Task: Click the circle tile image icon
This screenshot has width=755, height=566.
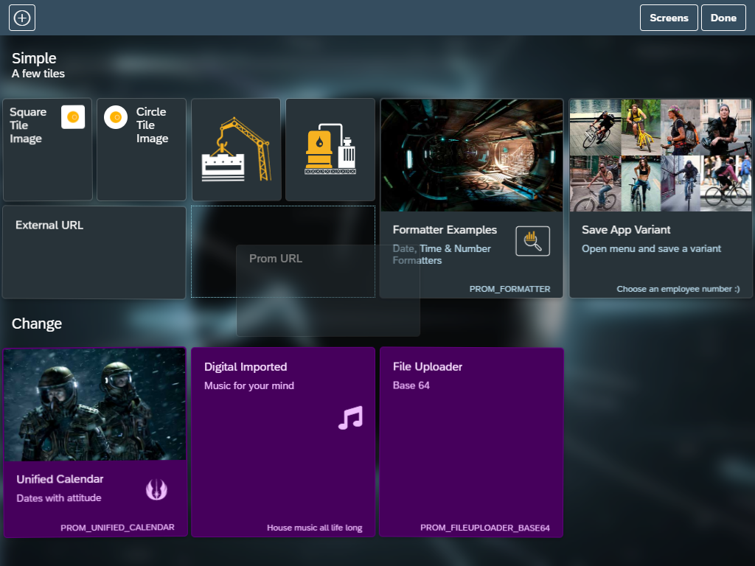Action: [x=116, y=117]
